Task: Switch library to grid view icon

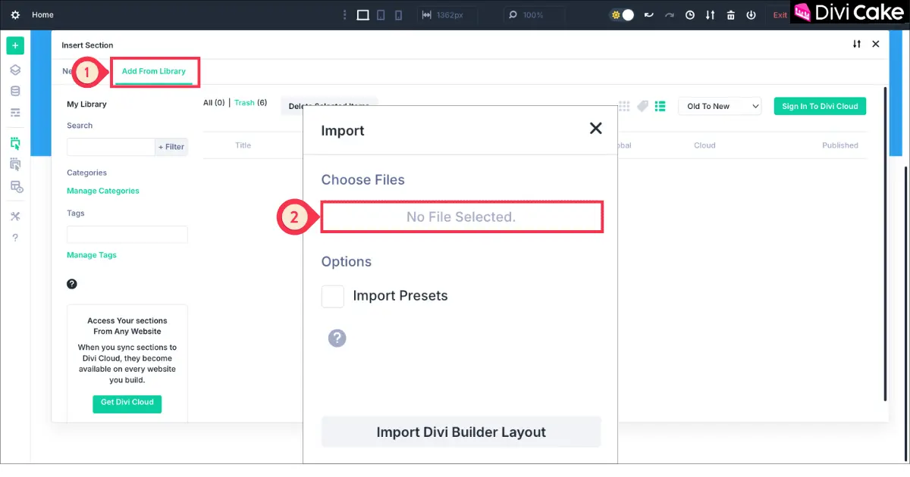Action: (625, 106)
